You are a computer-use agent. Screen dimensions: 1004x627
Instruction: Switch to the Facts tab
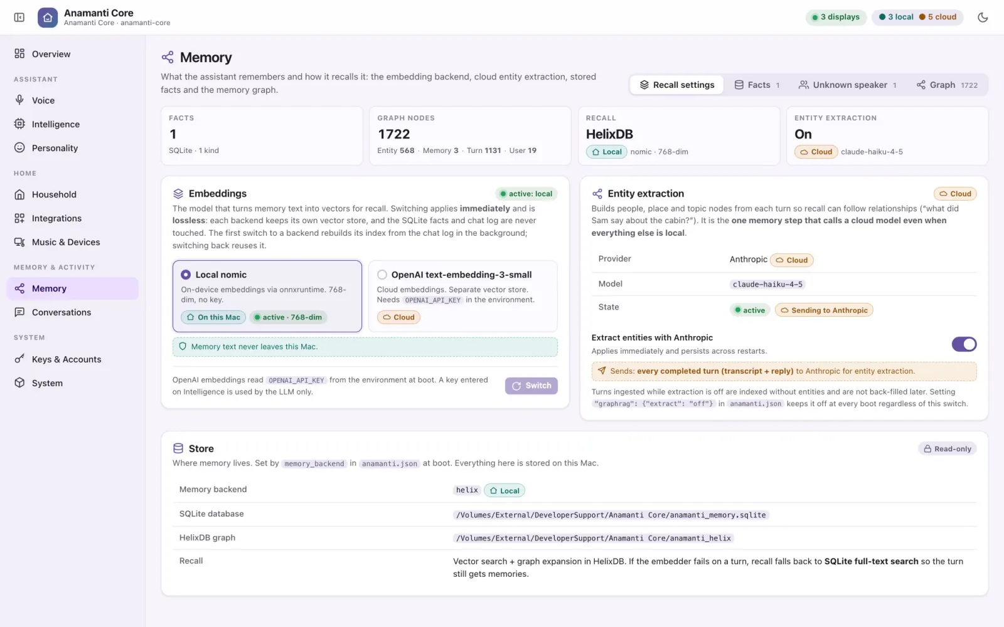pos(757,85)
